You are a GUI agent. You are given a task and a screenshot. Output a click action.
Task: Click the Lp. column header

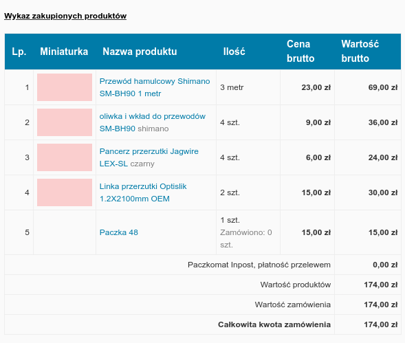pyautogui.click(x=19, y=52)
